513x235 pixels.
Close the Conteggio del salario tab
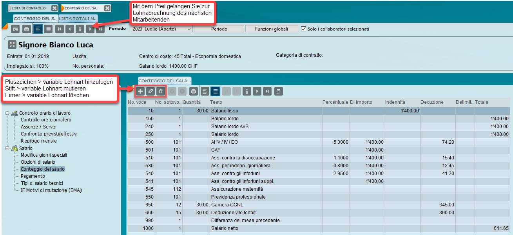(107, 8)
